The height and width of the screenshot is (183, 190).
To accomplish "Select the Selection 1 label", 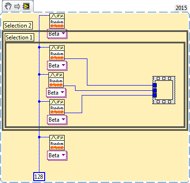I will (x=19, y=38).
